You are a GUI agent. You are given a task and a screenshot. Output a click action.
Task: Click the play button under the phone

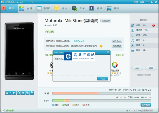tap(14, 93)
